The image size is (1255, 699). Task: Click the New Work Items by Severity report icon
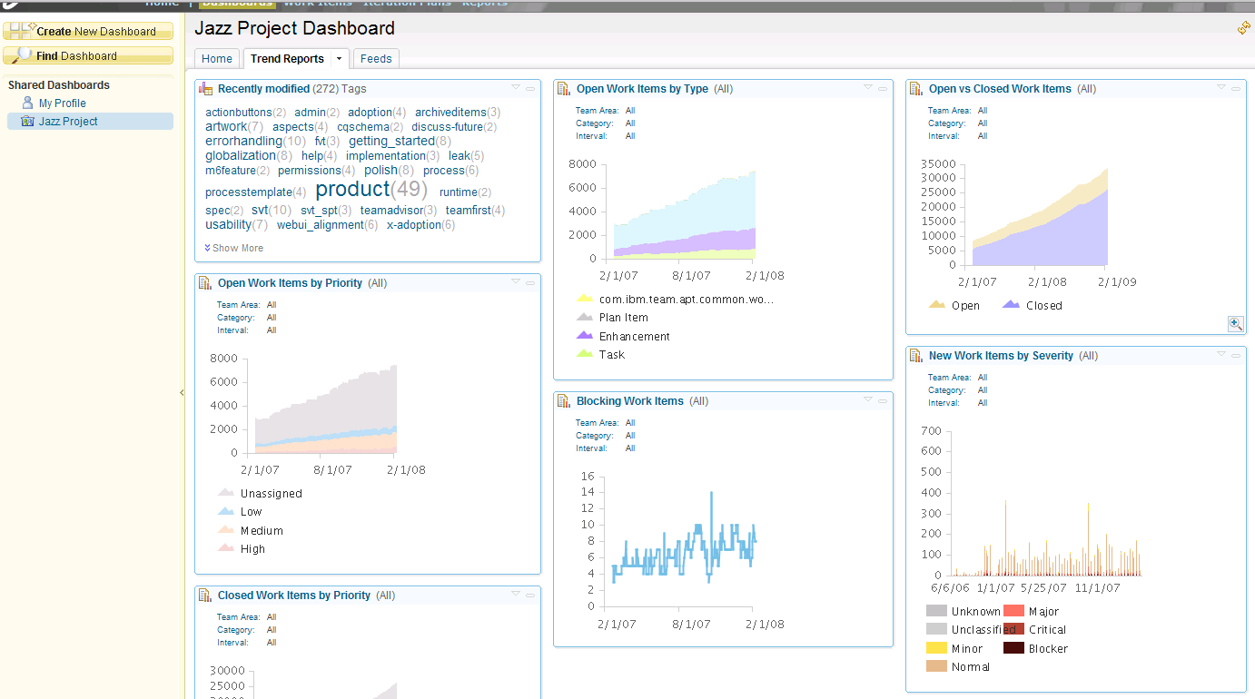pos(916,356)
